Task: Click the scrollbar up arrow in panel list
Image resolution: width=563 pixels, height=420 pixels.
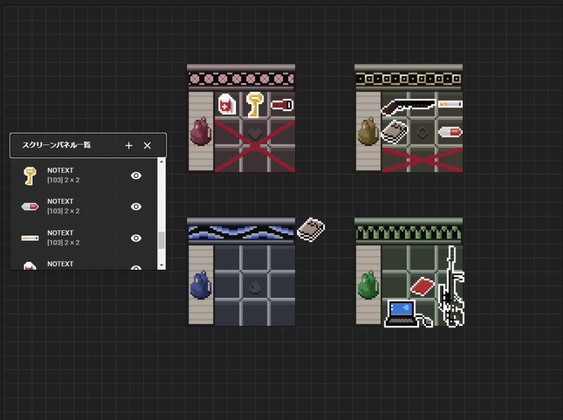Action: (x=162, y=162)
